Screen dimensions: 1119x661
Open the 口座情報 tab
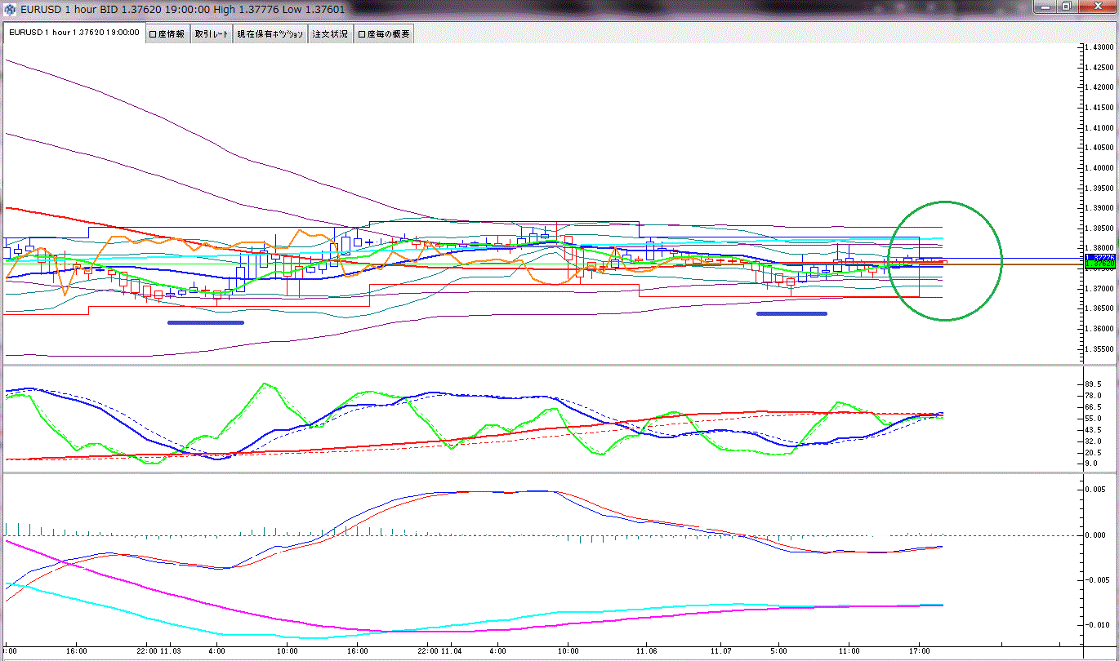167,33
